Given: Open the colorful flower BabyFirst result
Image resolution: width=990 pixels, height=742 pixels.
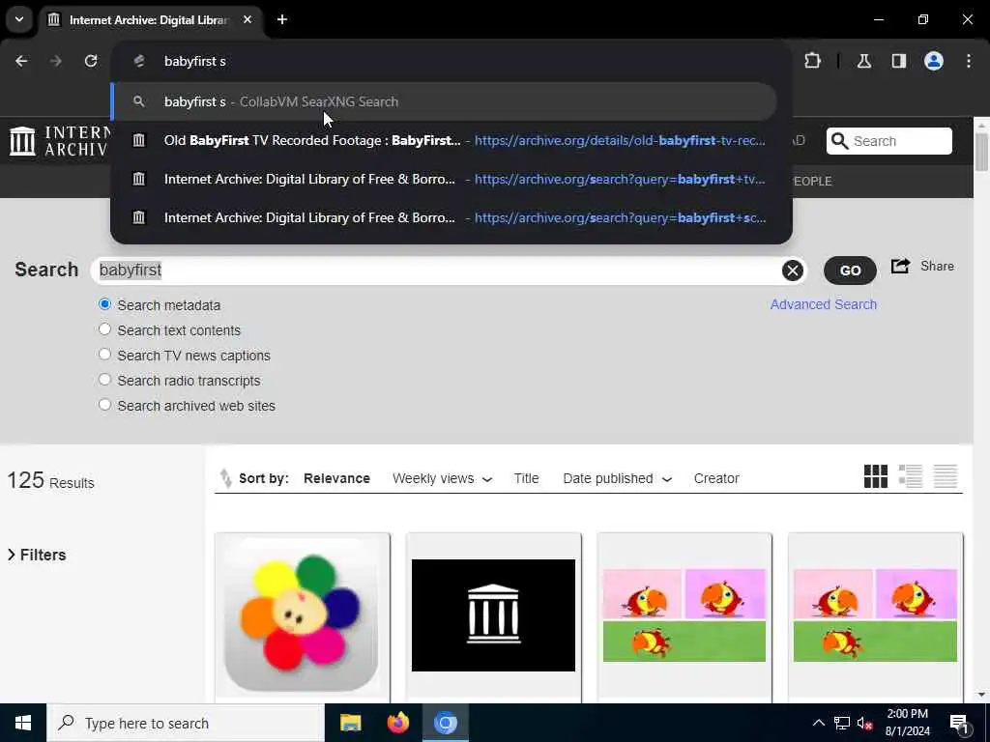Looking at the screenshot, I should tap(303, 617).
